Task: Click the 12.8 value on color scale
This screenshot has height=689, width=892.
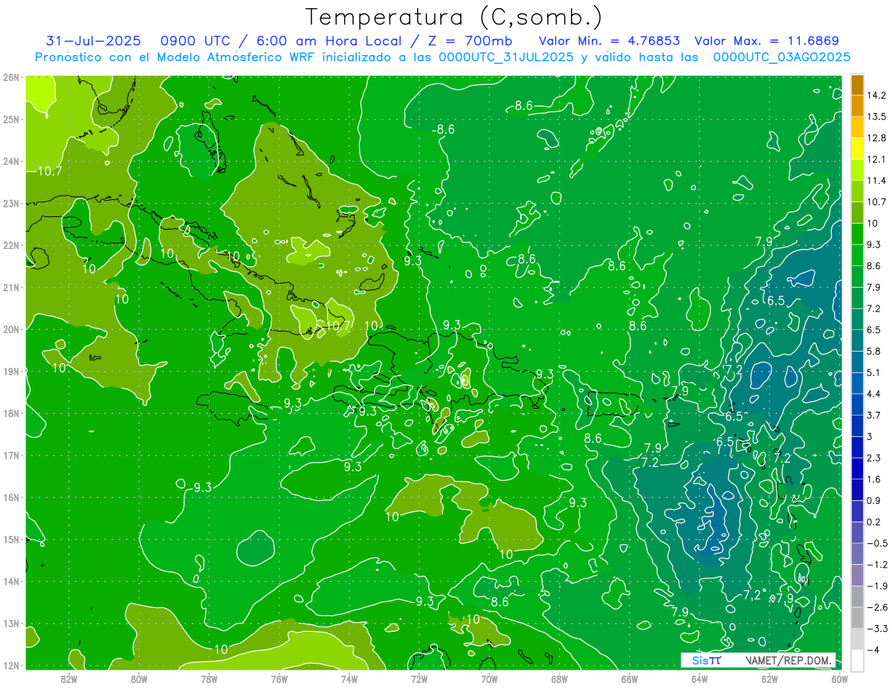Action: 876,138
